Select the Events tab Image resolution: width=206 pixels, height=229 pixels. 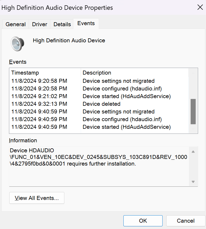click(86, 23)
